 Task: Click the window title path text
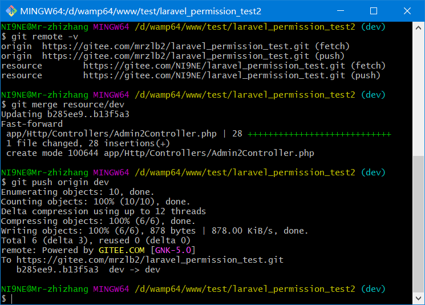coord(140,11)
